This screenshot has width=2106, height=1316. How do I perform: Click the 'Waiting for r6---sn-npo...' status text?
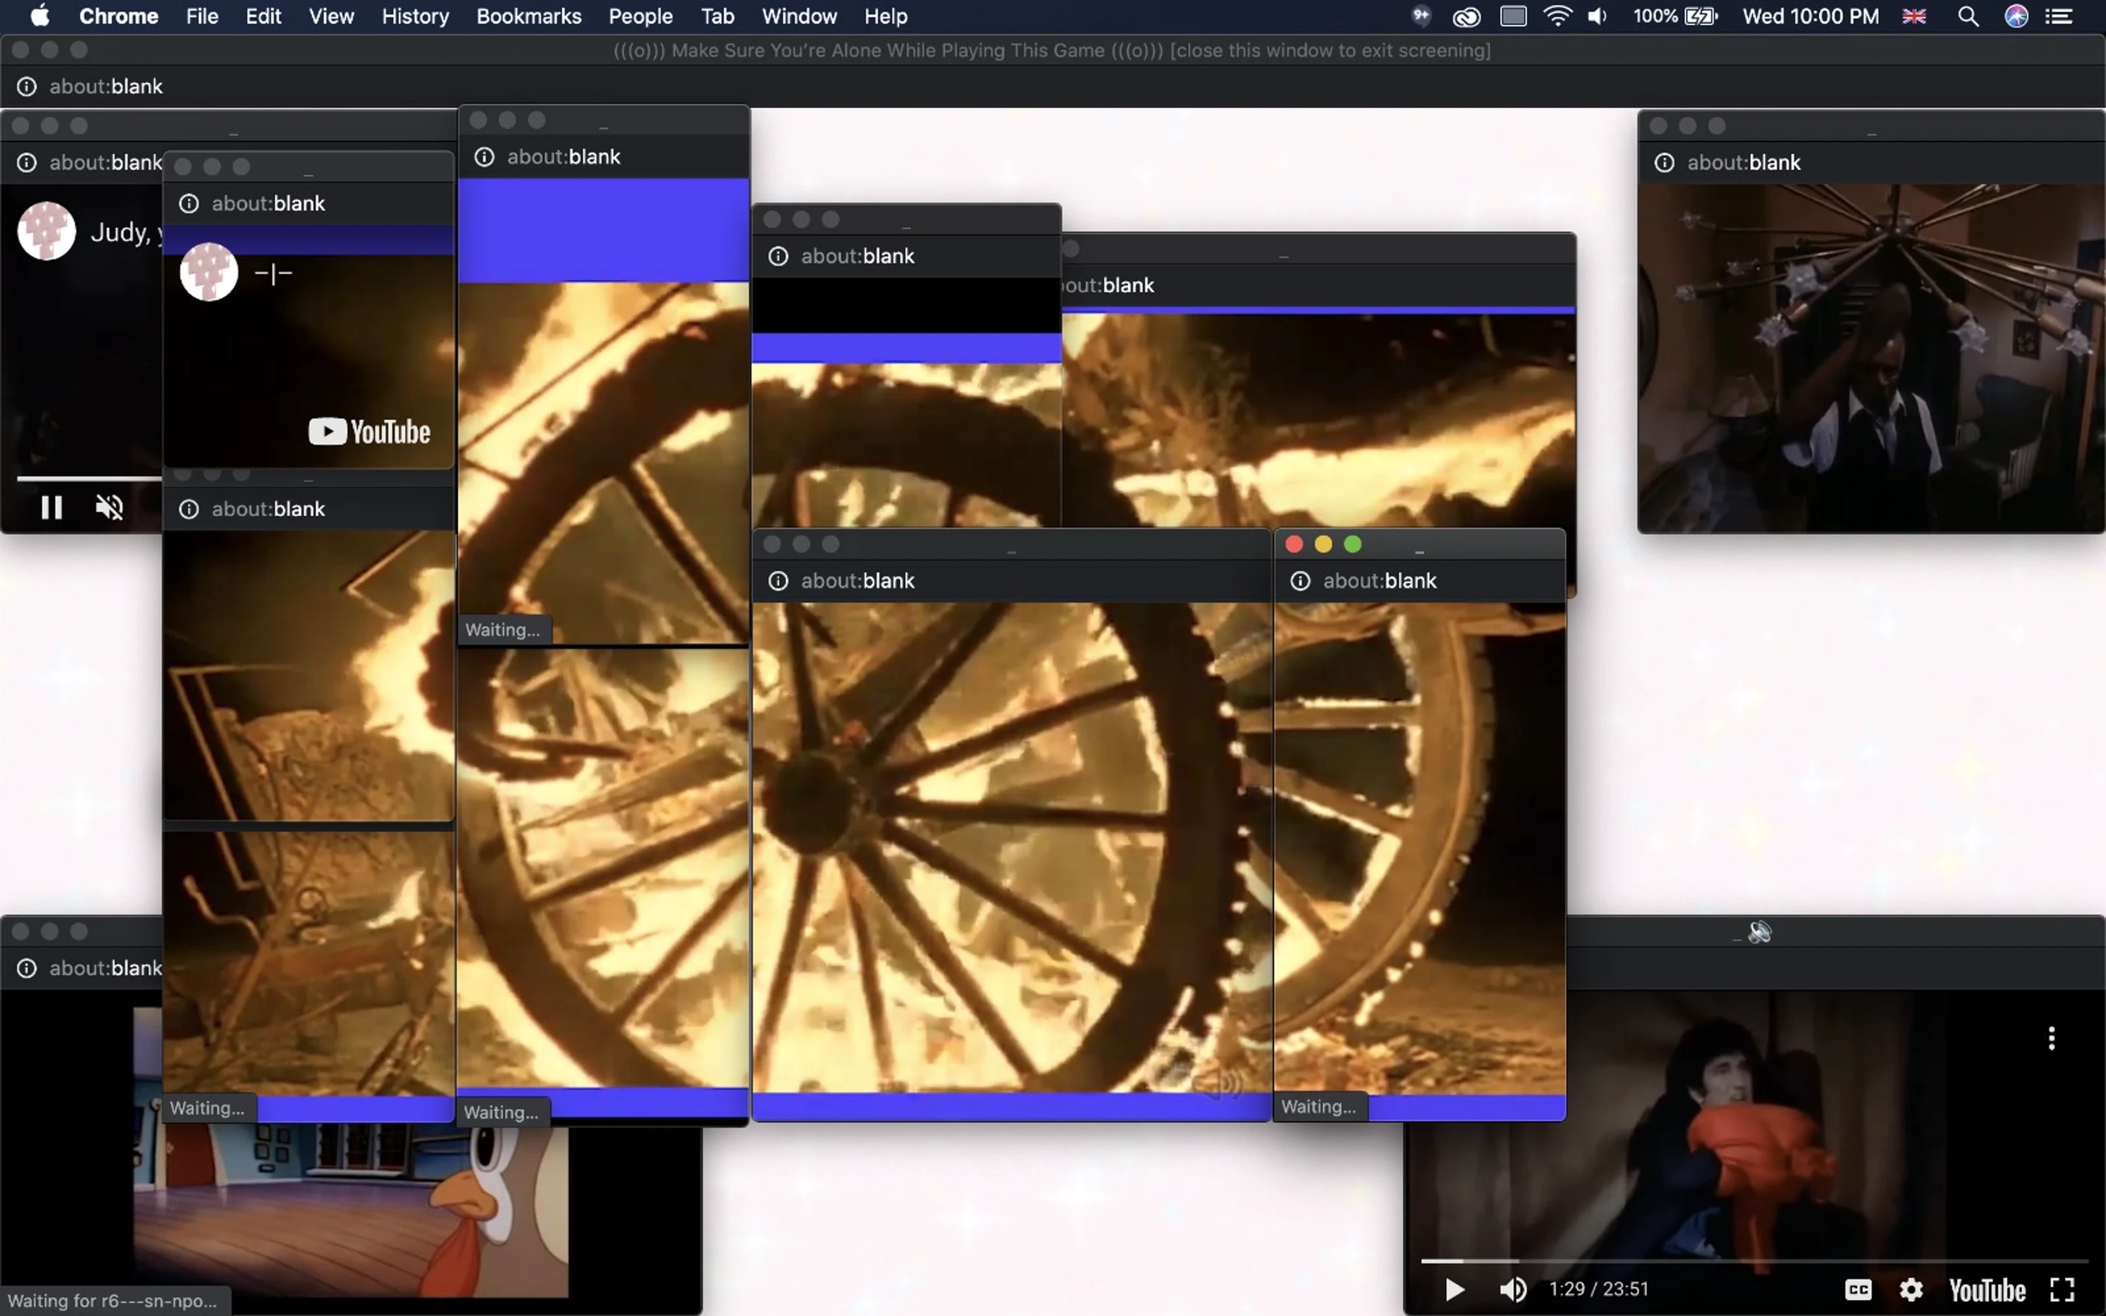pos(113,1302)
